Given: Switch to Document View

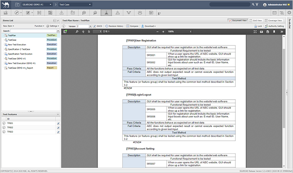Looking at the screenshot, I should pos(237,21).
